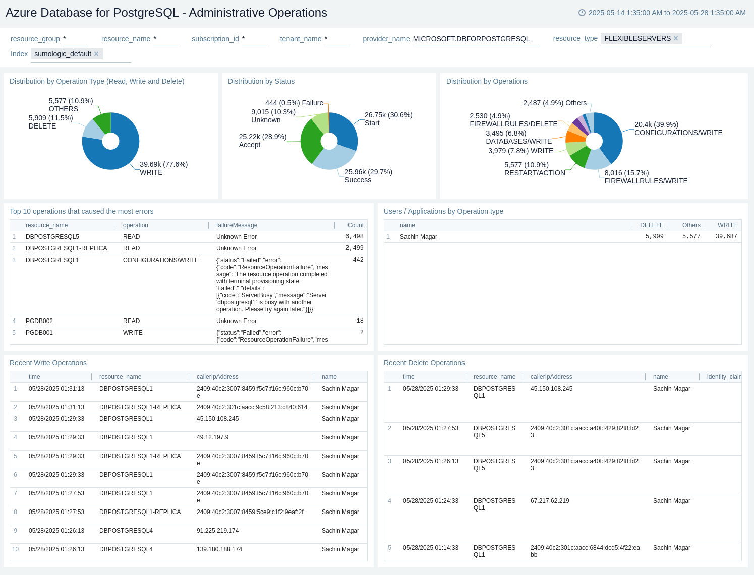Click the Accept green slice in Status pie
Image resolution: width=754 pixels, height=575 pixels.
coord(310,141)
